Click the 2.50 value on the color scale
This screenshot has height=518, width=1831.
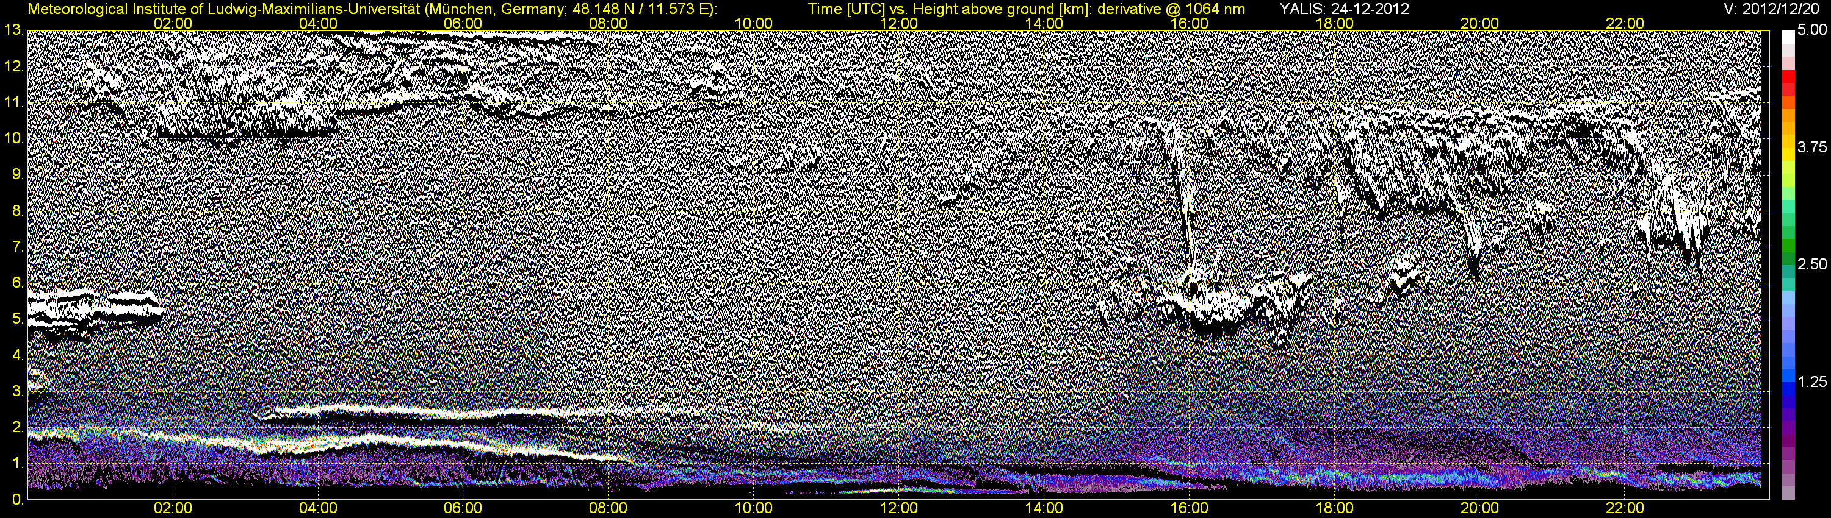[x=1812, y=264]
